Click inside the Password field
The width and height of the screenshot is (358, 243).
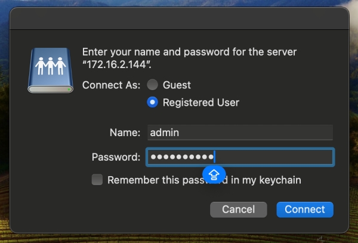pyautogui.click(x=240, y=157)
